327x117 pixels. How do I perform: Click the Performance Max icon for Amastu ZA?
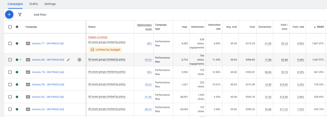tap(28, 109)
